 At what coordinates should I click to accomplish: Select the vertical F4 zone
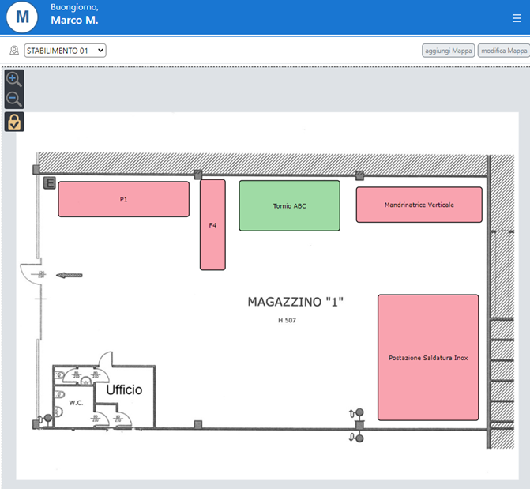pyautogui.click(x=212, y=225)
